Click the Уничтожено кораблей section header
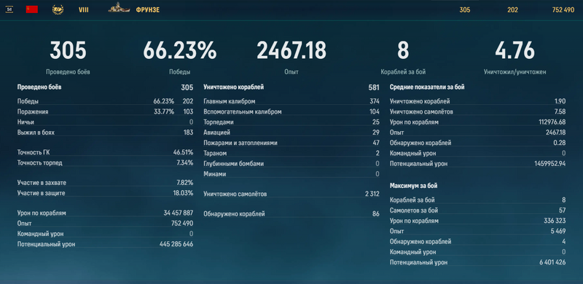Screen dimensions: 583x284 click(234, 87)
